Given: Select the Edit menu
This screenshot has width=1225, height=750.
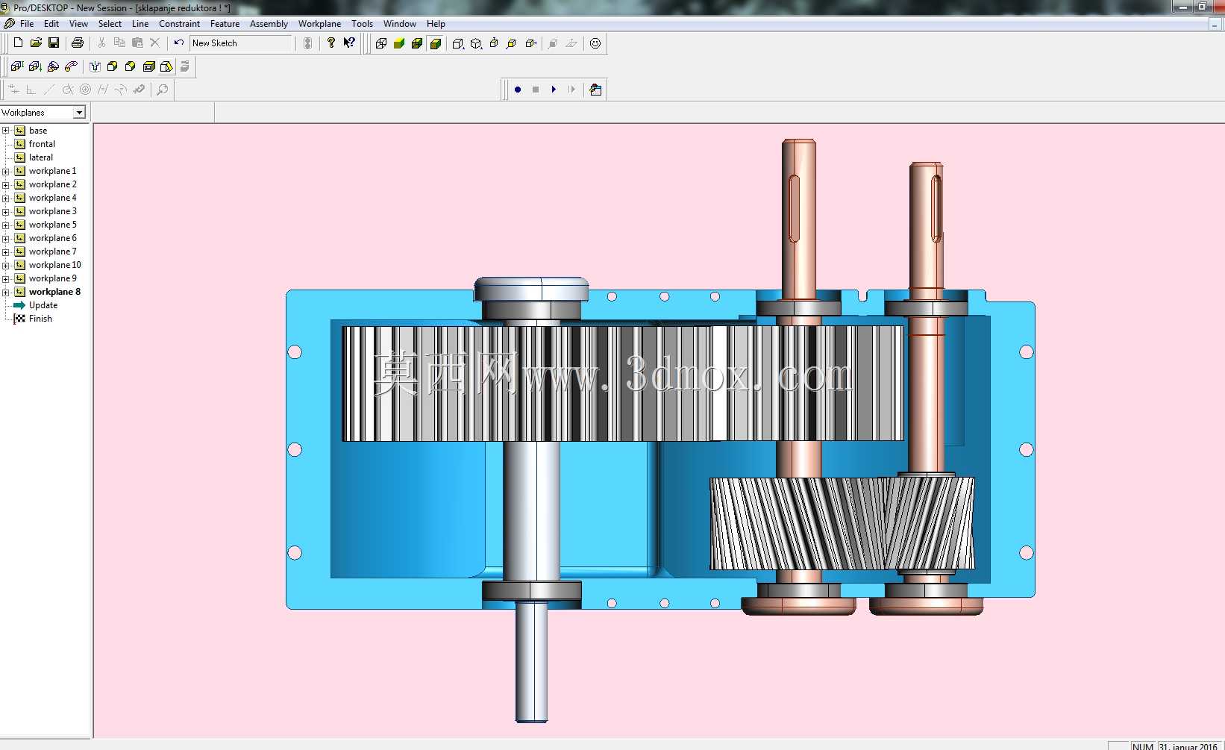Looking at the screenshot, I should point(51,24).
